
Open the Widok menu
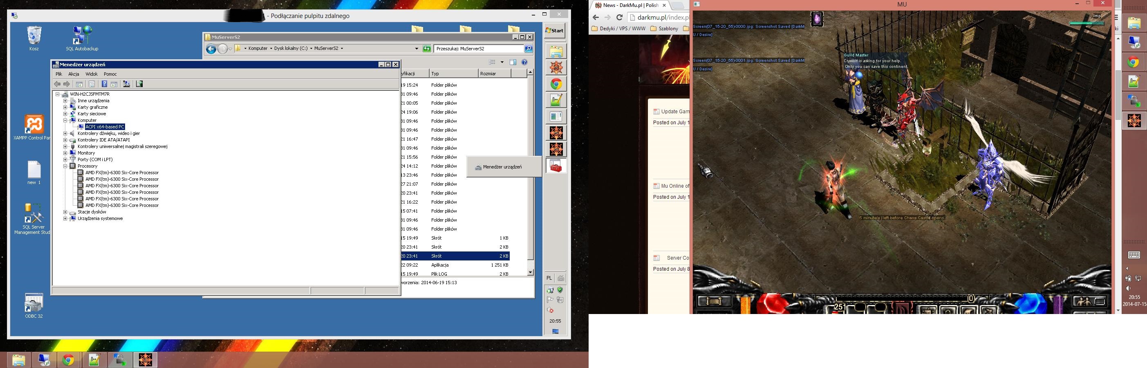pos(91,74)
